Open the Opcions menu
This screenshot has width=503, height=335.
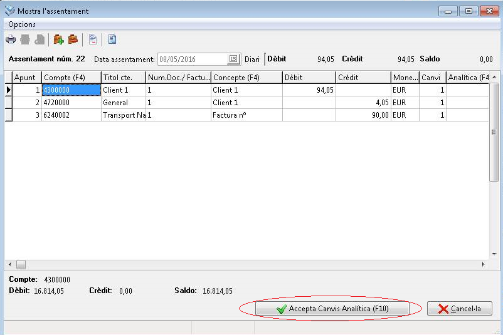pyautogui.click(x=22, y=24)
